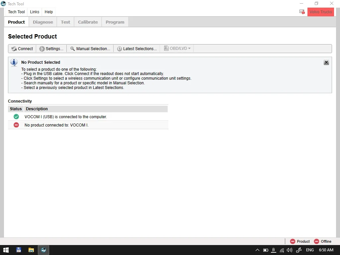Minimize the Tech Tool window
The width and height of the screenshot is (340, 255).
[x=301, y=3]
